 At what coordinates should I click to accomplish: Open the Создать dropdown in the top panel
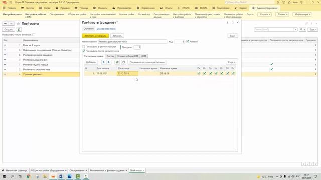(x=265, y=14)
